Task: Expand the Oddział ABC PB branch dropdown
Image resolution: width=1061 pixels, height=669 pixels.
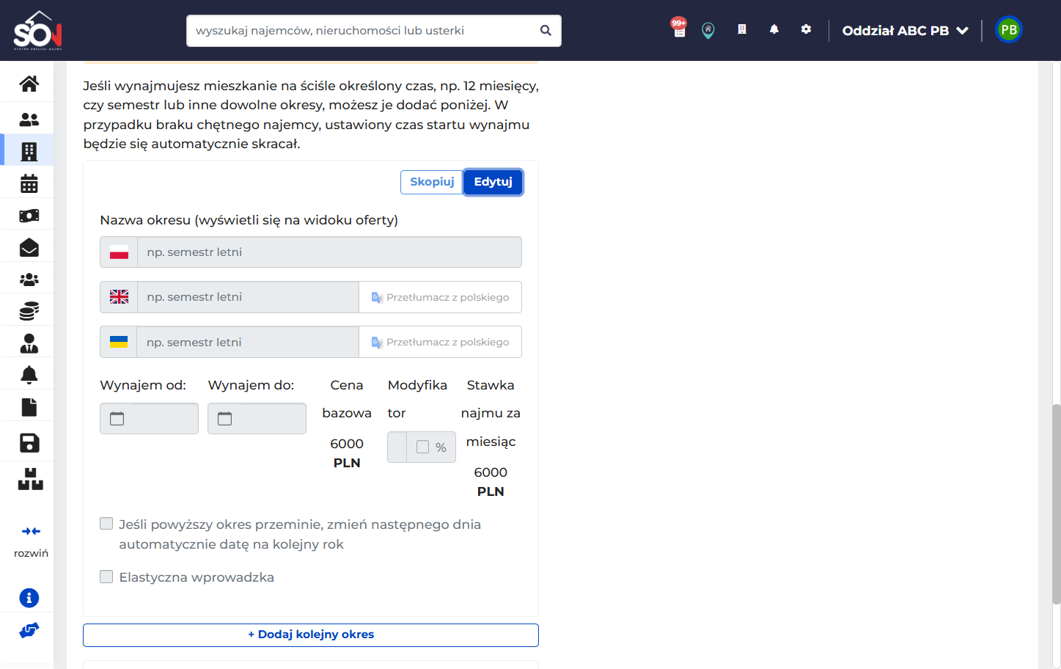Action: pyautogui.click(x=906, y=31)
